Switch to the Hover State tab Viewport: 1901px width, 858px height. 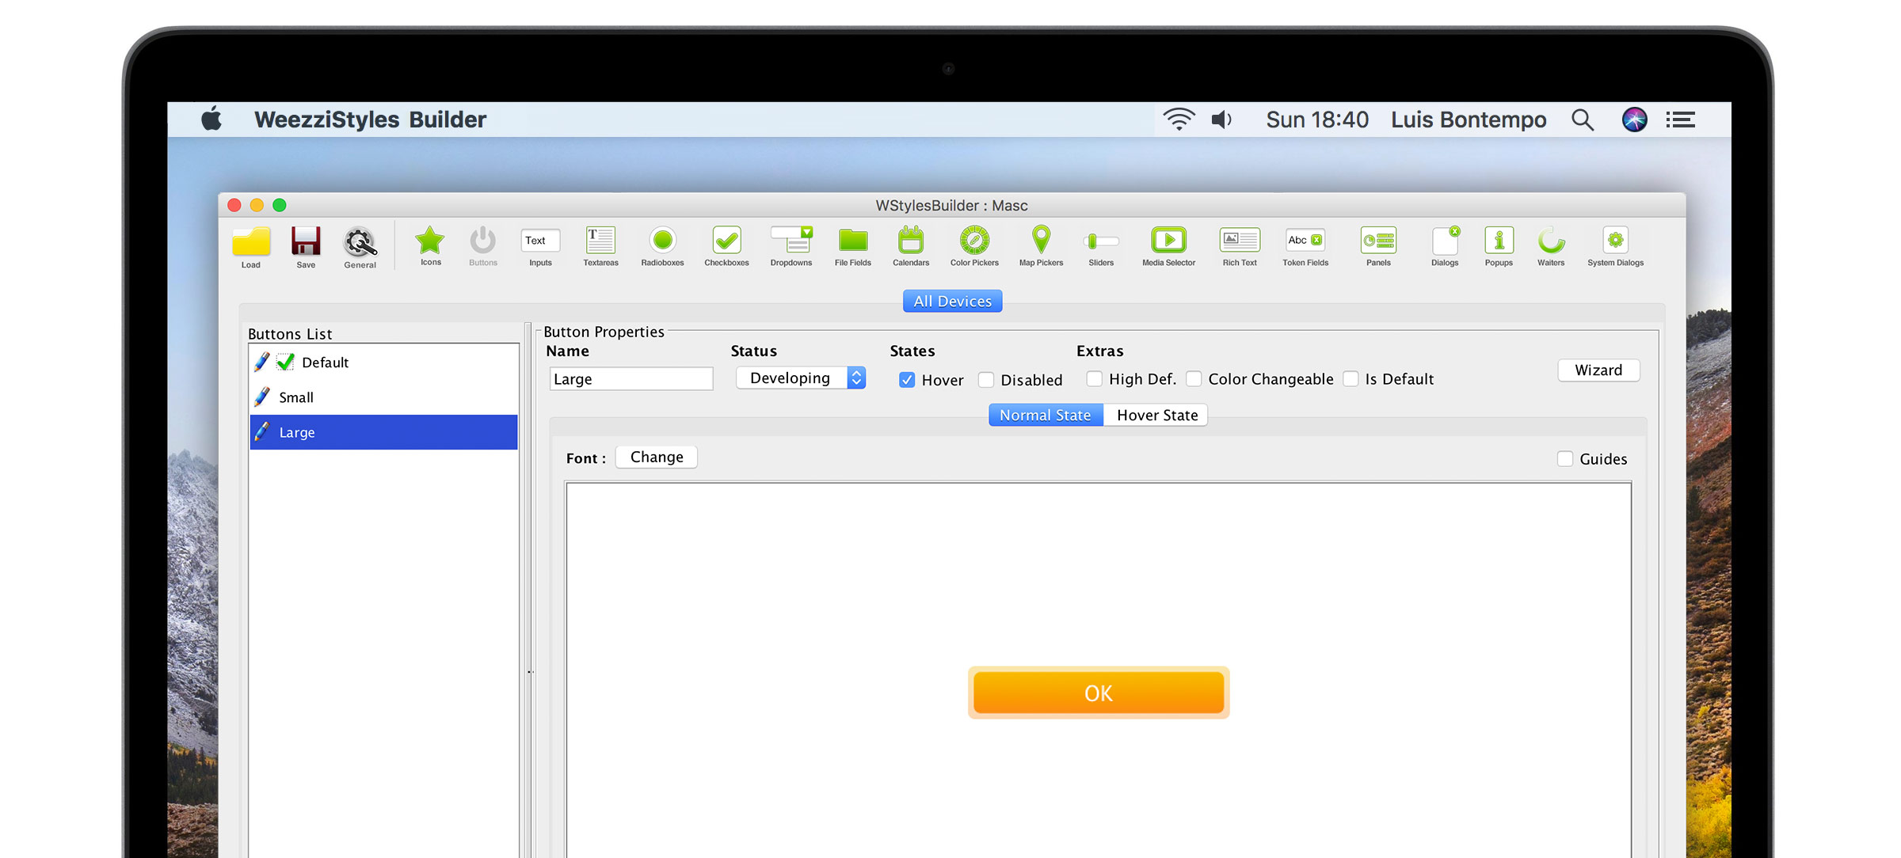coord(1156,416)
